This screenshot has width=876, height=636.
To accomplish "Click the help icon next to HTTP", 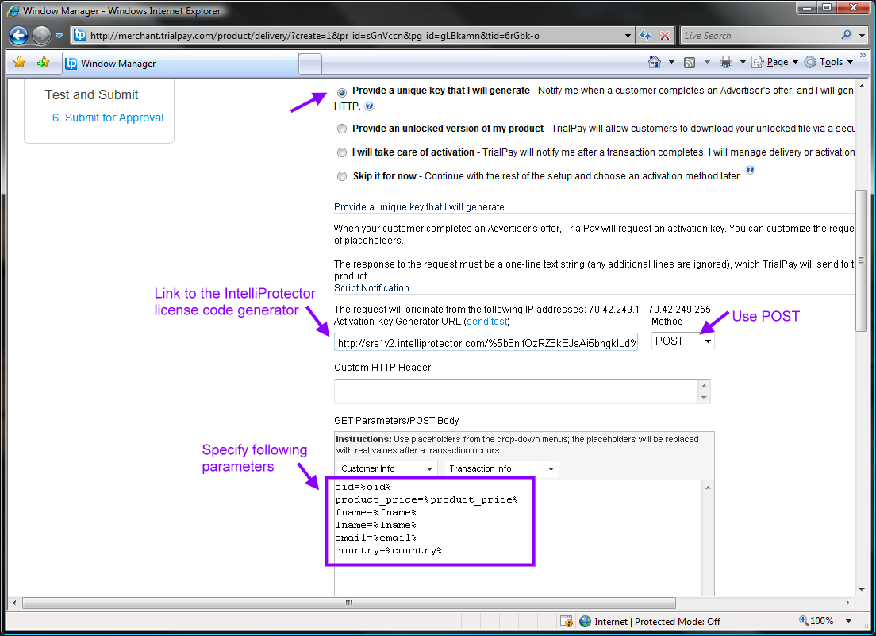I will point(369,106).
